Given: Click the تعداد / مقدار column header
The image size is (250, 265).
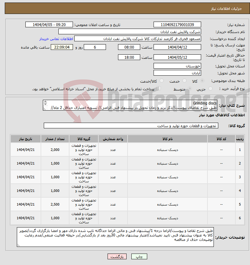Looking at the screenshot, I should [55, 139].
